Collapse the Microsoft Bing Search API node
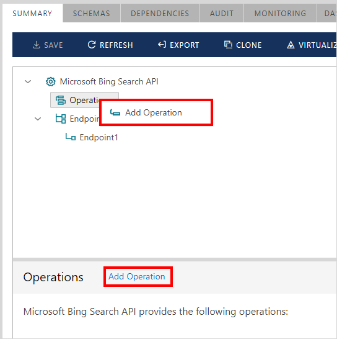Screen dimensions: 337x339 pos(28,82)
